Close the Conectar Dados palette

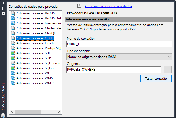[x=3, y=3]
